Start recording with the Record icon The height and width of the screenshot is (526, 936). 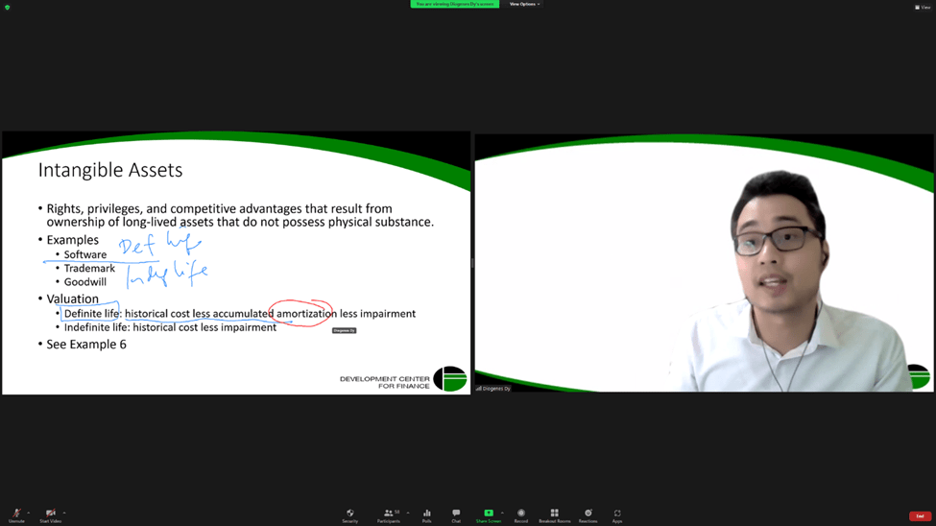521,514
